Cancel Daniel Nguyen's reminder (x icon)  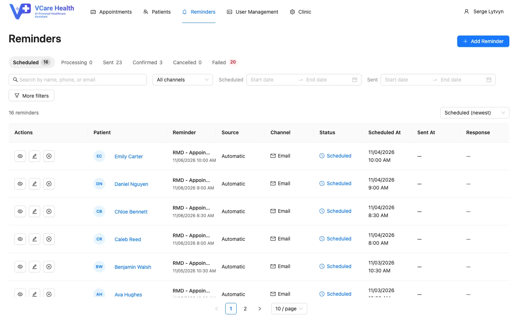point(49,184)
